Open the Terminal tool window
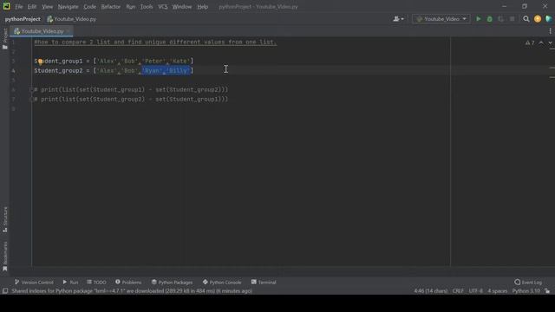The height and width of the screenshot is (312, 555). coord(264,283)
